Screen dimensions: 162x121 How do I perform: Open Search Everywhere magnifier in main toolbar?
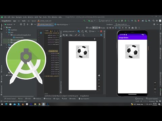point(154,21)
